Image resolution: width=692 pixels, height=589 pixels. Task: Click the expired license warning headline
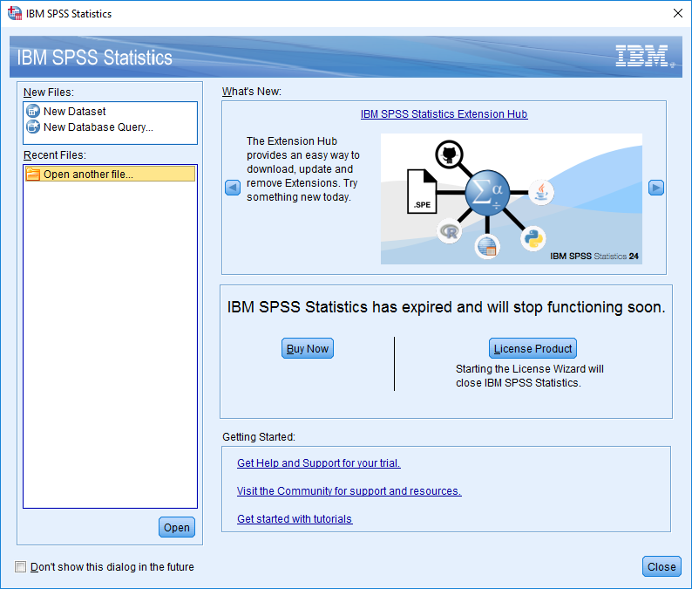point(446,306)
